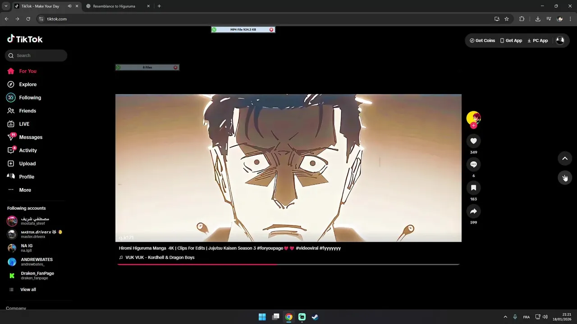
Task: Open the VUK VUK sound link
Action: coord(160,257)
